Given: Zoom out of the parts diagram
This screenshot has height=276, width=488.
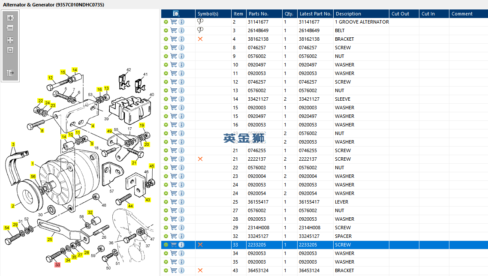Looking at the screenshot, I should (10, 28).
